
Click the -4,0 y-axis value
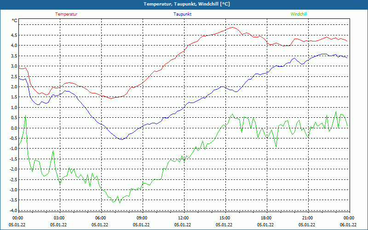coord(13,210)
